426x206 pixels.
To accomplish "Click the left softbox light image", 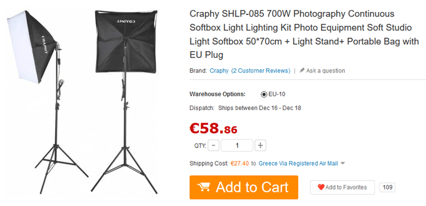I will coord(45,102).
